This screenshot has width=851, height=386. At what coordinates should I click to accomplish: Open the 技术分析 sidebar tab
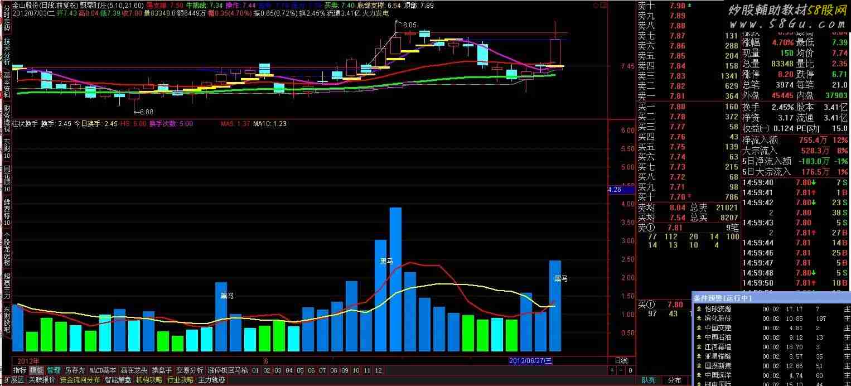[x=7, y=52]
